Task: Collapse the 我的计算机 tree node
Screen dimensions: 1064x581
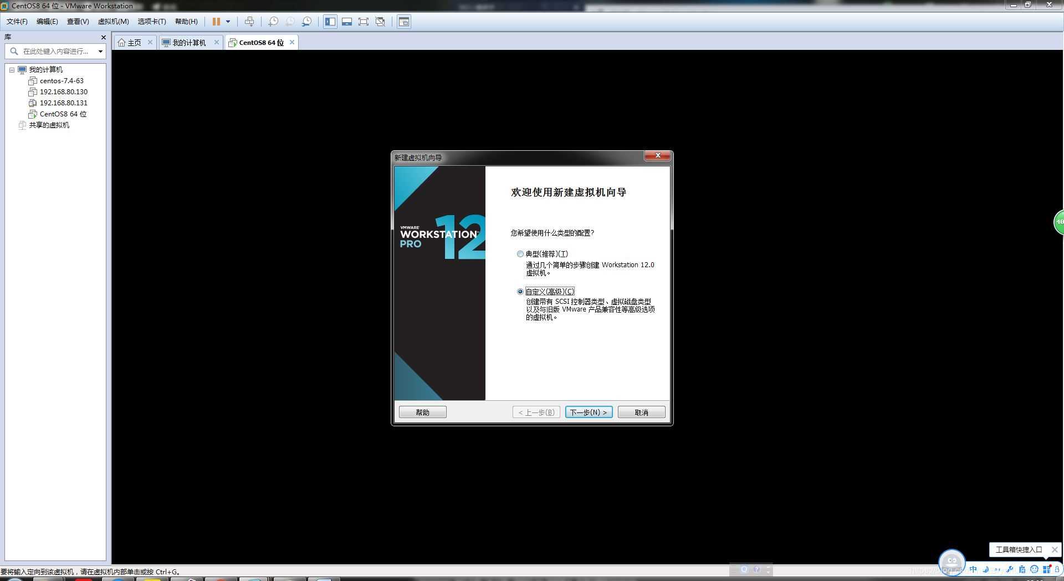Action: pos(12,69)
